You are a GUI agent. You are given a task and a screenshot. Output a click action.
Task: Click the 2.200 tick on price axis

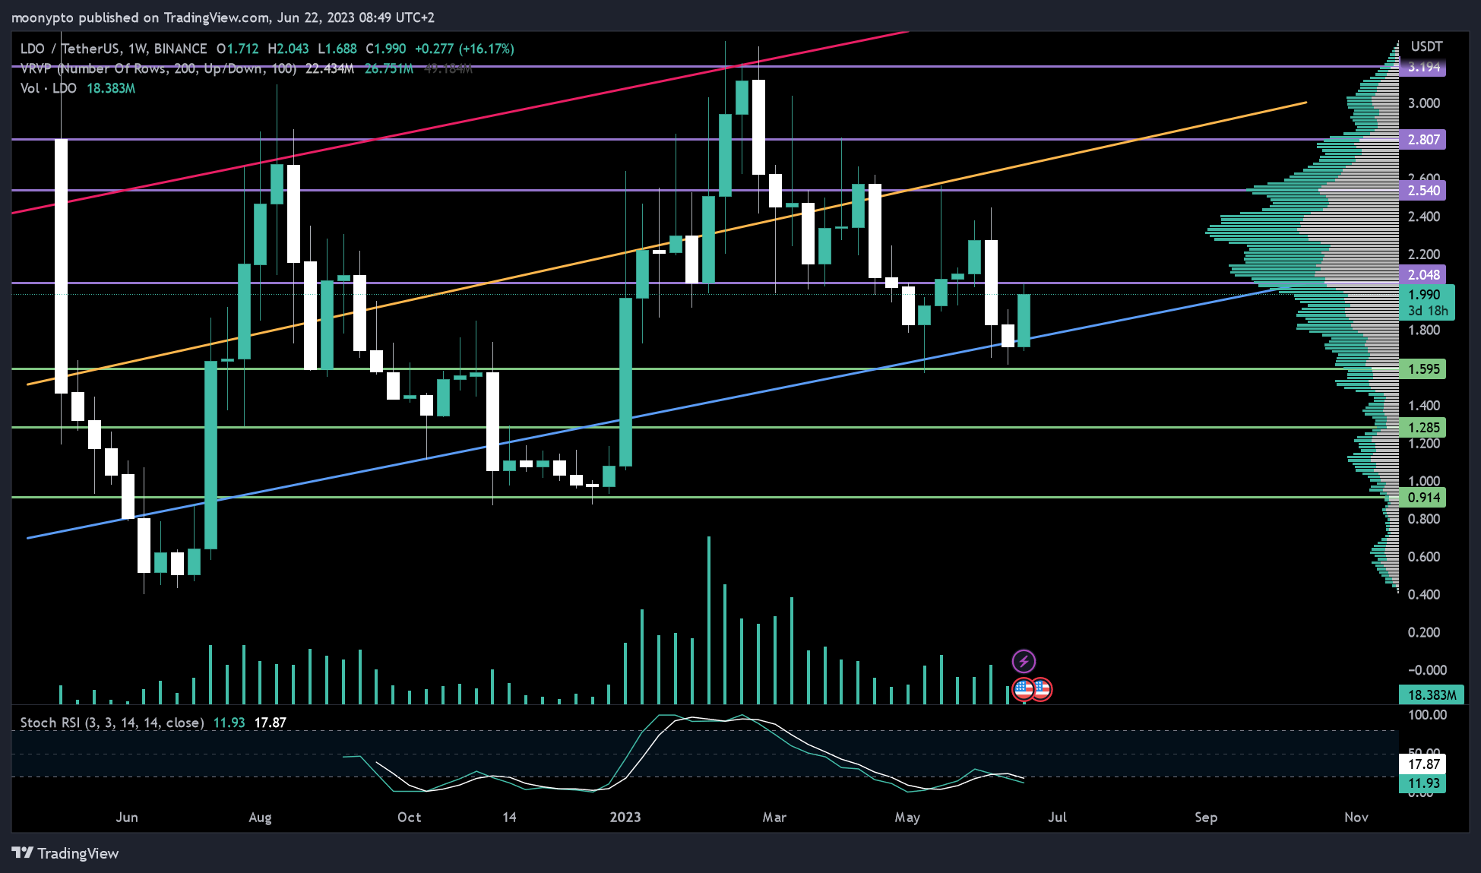[1424, 255]
